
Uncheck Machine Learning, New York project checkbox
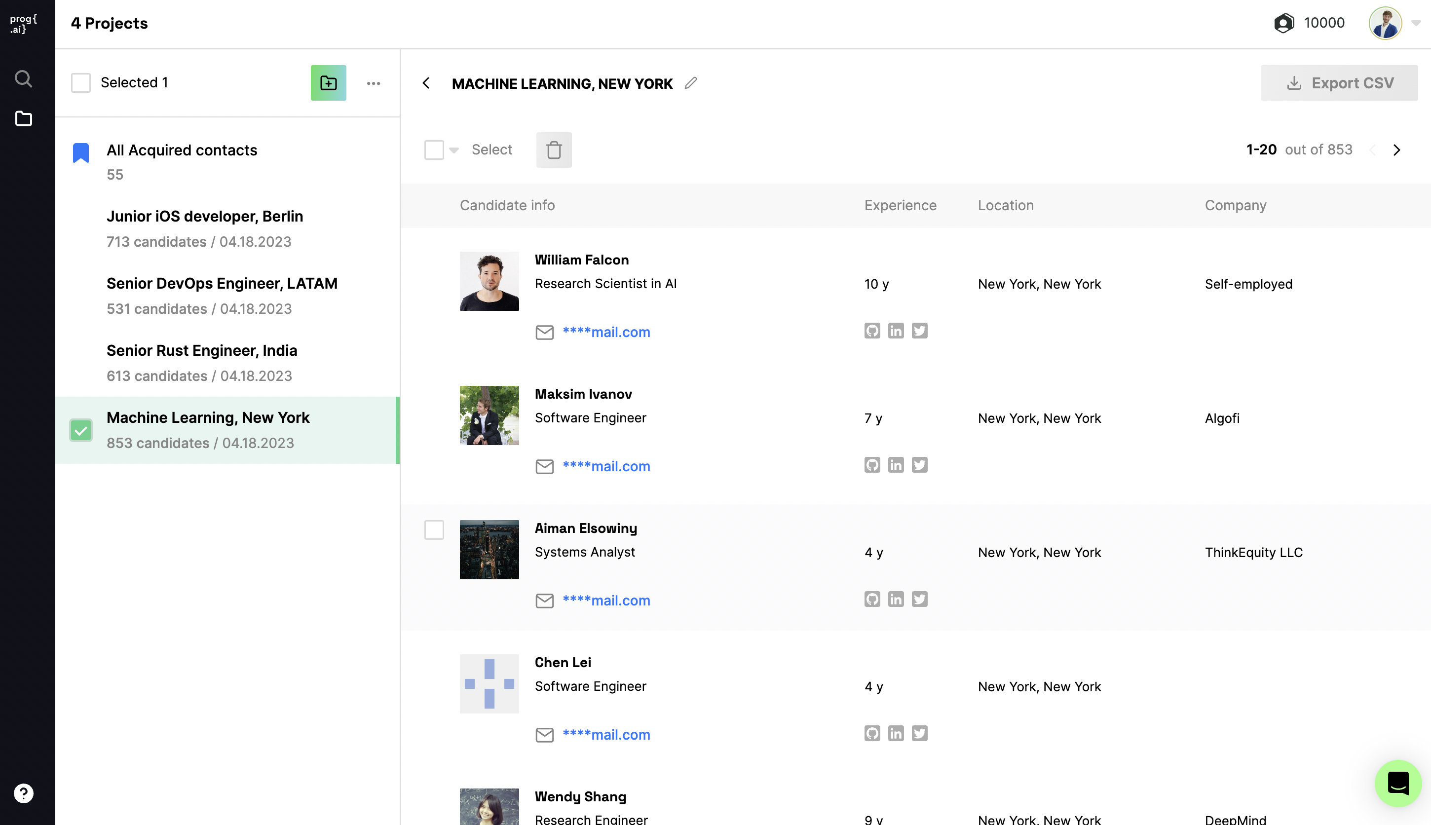click(x=81, y=431)
